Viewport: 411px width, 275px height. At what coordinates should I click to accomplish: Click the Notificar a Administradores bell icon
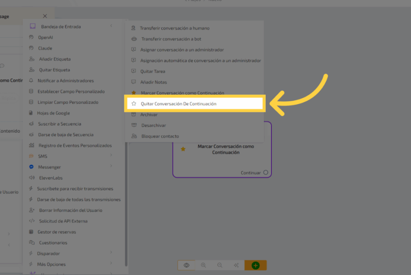coord(31,81)
